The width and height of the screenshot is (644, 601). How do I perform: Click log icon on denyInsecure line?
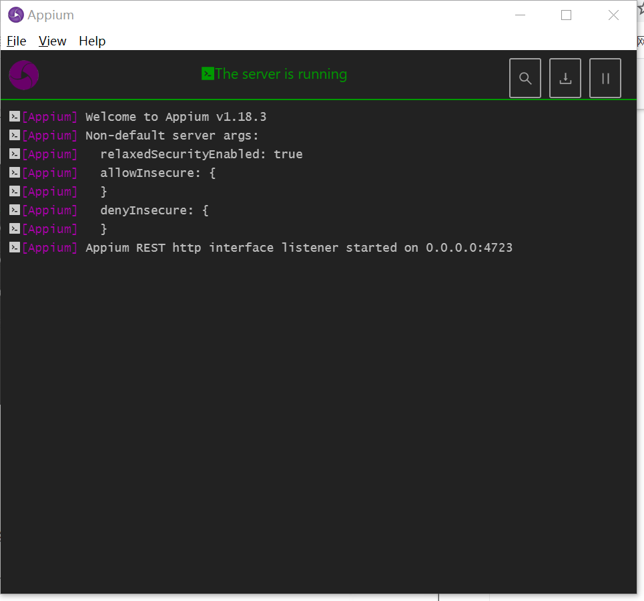(15, 210)
